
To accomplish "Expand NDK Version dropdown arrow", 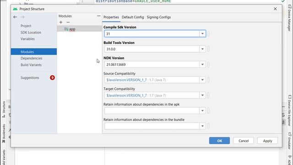I will [202, 65].
